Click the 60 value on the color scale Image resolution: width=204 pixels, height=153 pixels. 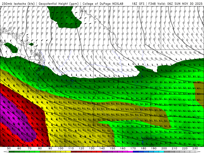click(19, 148)
